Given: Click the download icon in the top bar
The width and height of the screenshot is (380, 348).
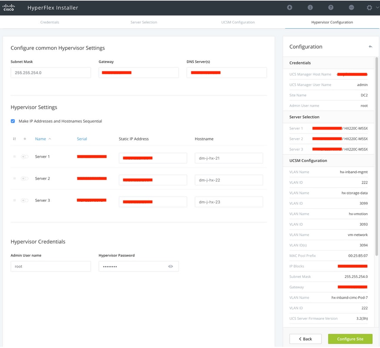Looking at the screenshot, I should click(290, 7).
